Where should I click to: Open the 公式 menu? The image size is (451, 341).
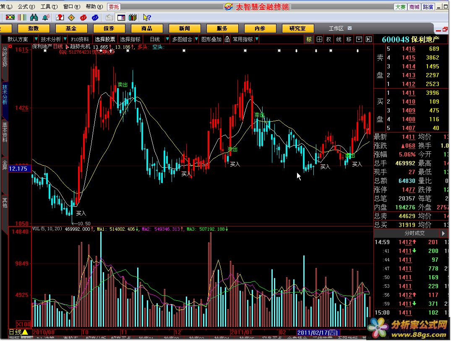pyautogui.click(x=26, y=7)
